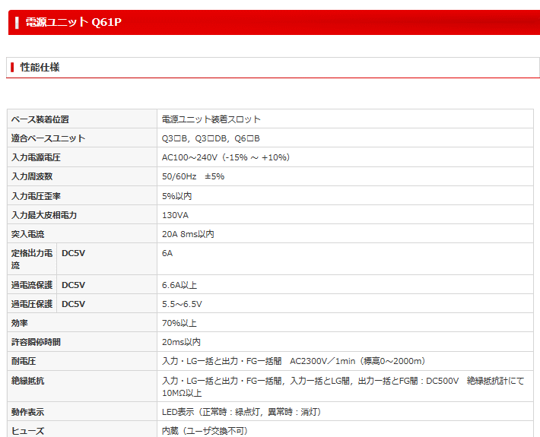Select the 内蔵（ユーザ交換不可）value
The height and width of the screenshot is (437, 540).
coord(205,431)
